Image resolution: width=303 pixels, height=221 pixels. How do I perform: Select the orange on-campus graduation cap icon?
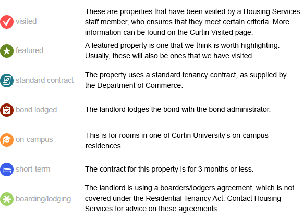(x=7, y=140)
